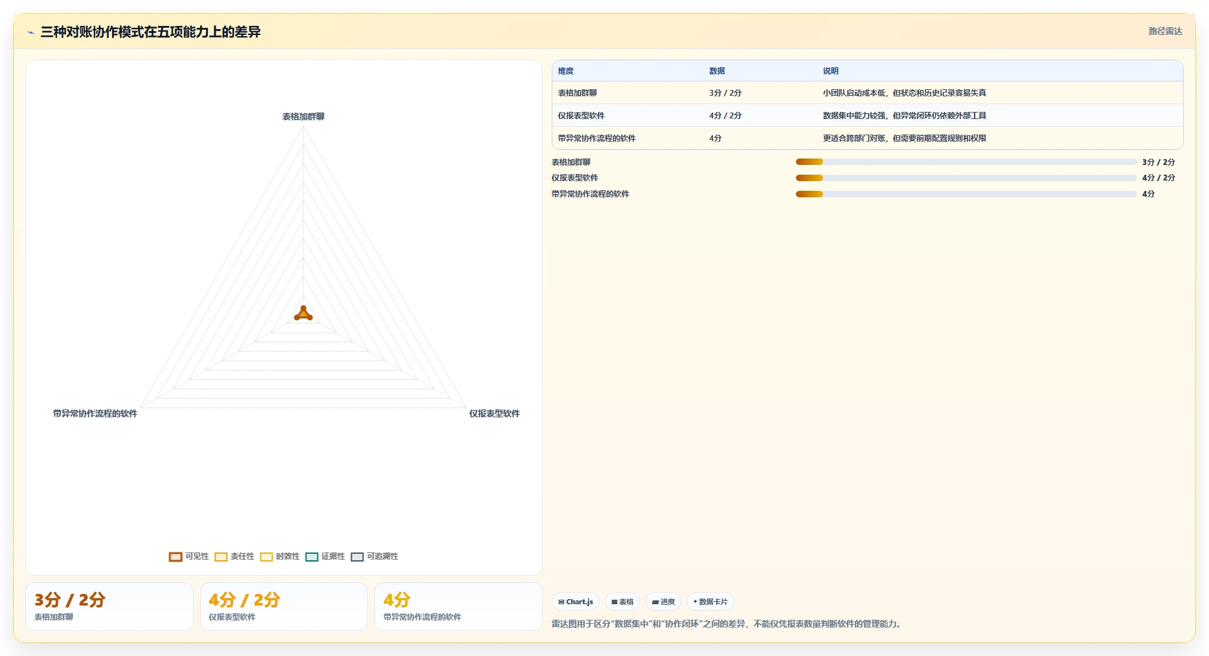Click the 仅报表型软件 label beside its progress bar
The height and width of the screenshot is (656, 1209).
tap(575, 178)
